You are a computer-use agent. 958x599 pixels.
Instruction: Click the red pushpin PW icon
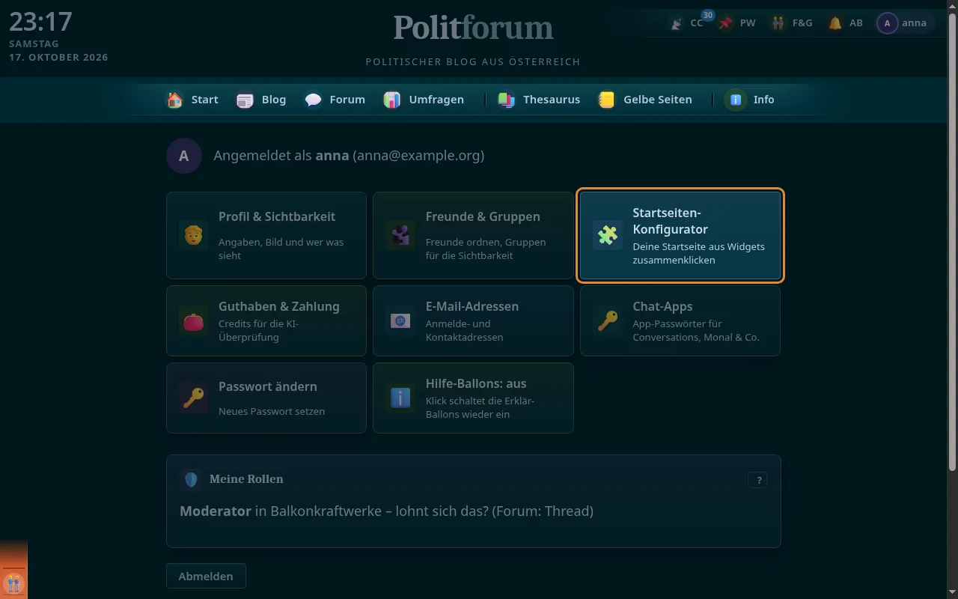pos(726,23)
